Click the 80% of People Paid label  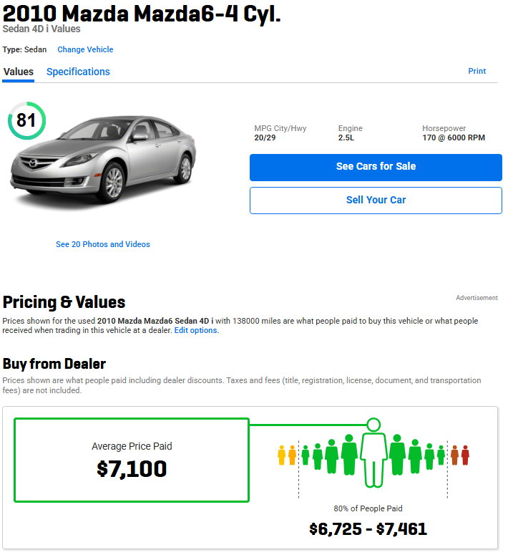click(368, 508)
